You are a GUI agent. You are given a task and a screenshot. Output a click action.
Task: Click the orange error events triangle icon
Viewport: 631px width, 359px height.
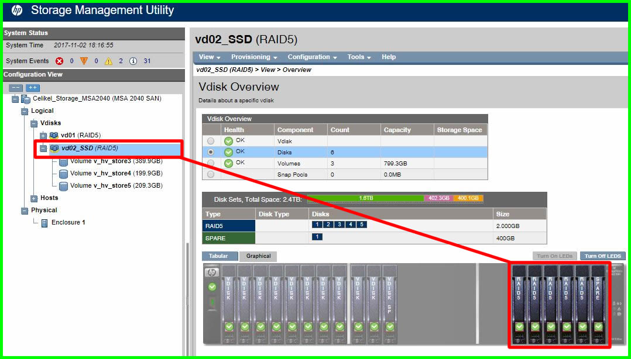(84, 61)
